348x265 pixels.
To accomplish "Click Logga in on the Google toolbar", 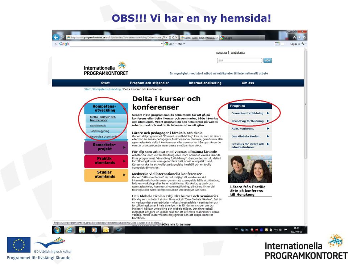I will click(295, 44).
